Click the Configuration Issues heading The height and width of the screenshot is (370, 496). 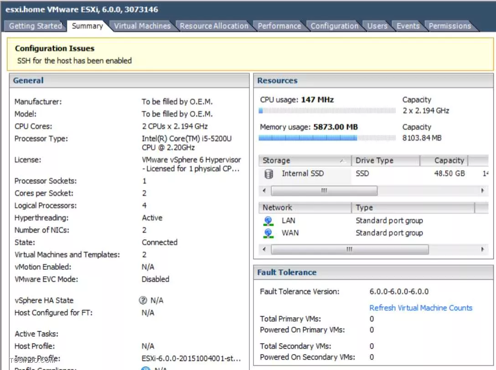pos(54,48)
